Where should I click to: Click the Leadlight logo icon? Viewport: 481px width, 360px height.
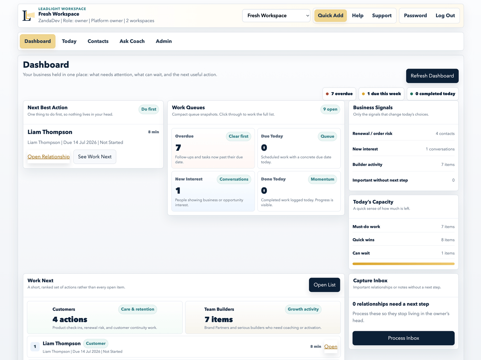tap(28, 15)
